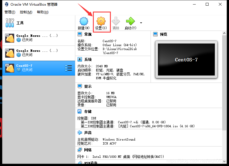
Task: Open the 常规 section heading
Action: pyautogui.click(x=88, y=34)
